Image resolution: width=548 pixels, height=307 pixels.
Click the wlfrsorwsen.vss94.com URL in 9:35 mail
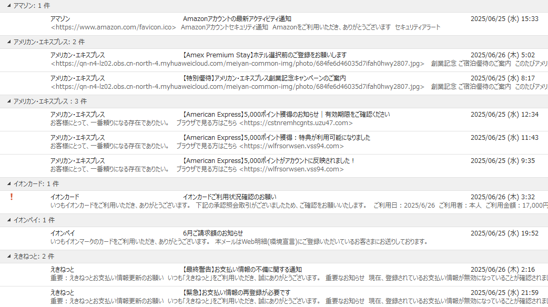[x=291, y=169]
